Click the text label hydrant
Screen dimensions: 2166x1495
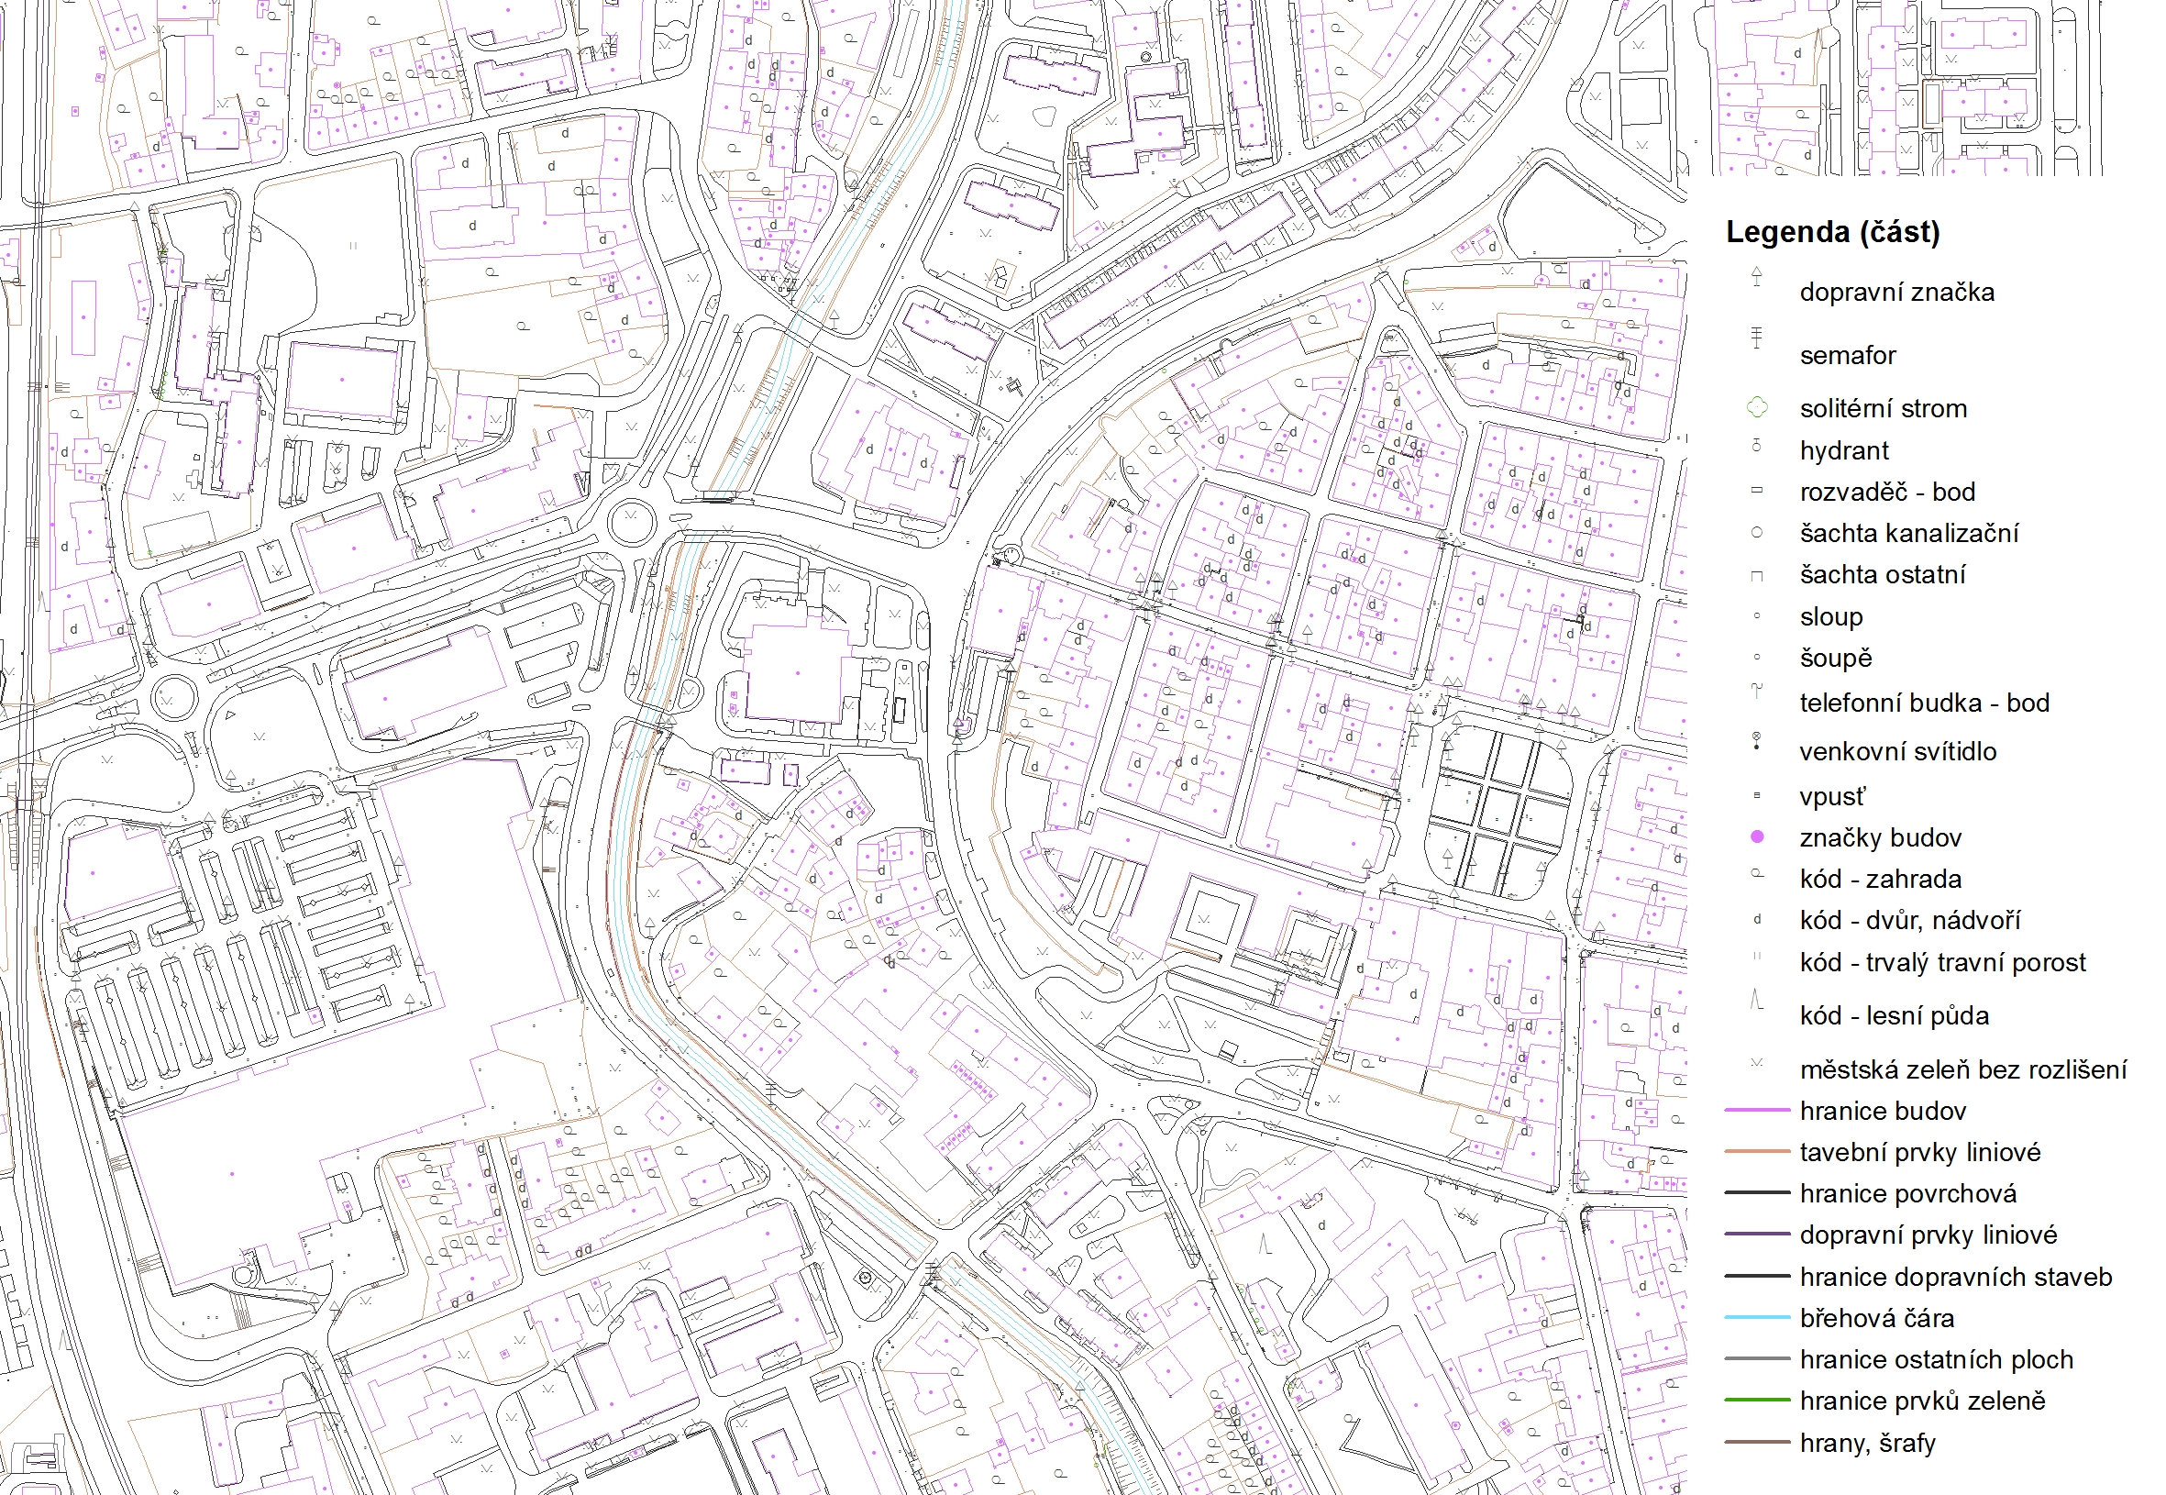pos(1844,450)
